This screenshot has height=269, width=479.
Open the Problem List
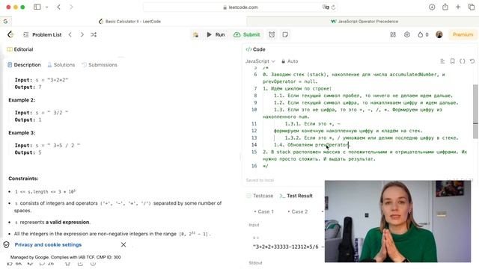[43, 35]
